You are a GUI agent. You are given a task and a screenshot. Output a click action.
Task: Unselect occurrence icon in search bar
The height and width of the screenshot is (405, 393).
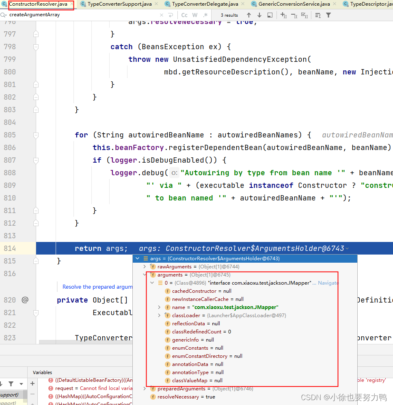click(294, 15)
